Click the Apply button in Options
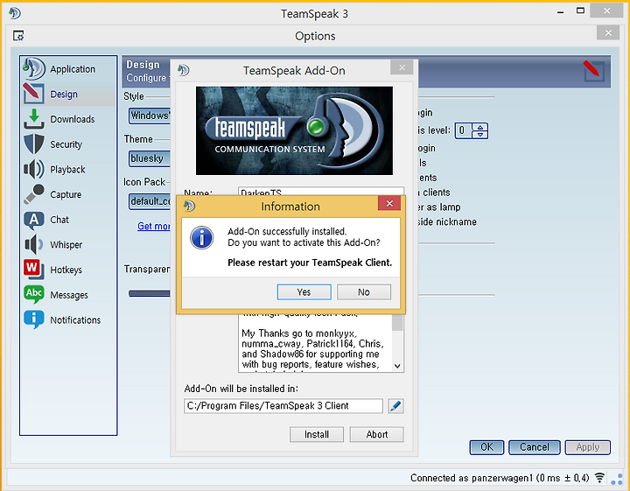The image size is (630, 491). (587, 447)
